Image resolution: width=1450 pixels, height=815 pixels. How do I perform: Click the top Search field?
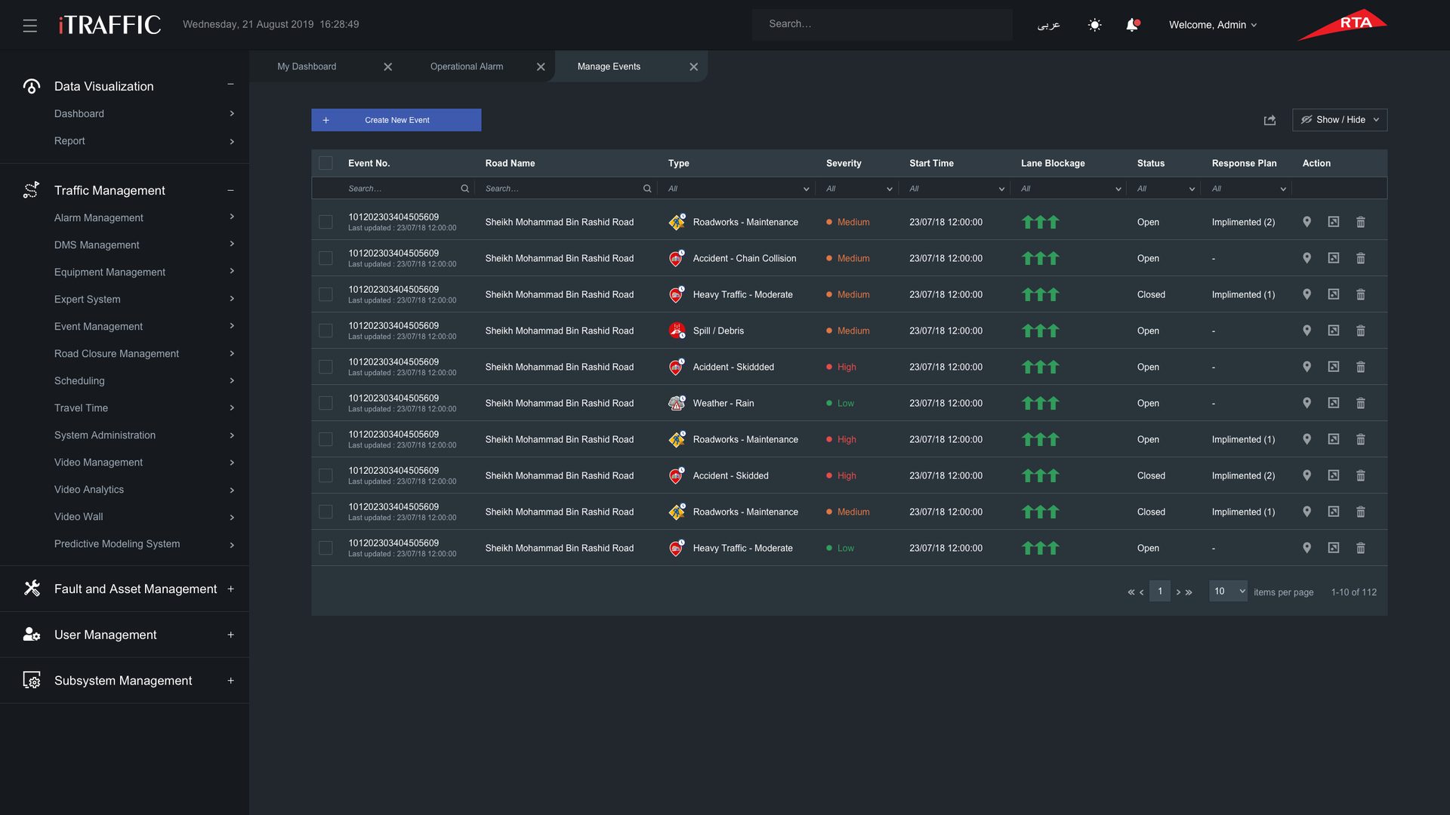coord(882,24)
